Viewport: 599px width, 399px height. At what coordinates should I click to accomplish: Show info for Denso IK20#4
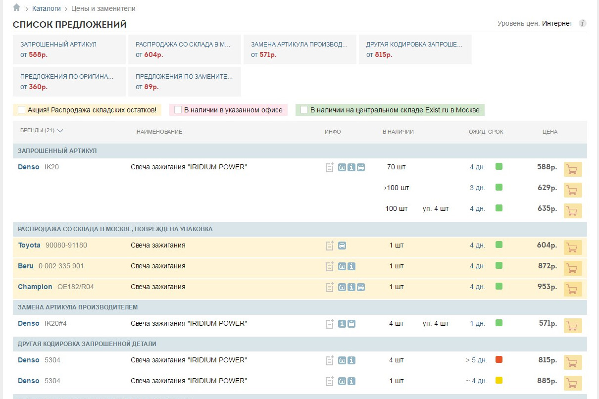pyautogui.click(x=342, y=324)
